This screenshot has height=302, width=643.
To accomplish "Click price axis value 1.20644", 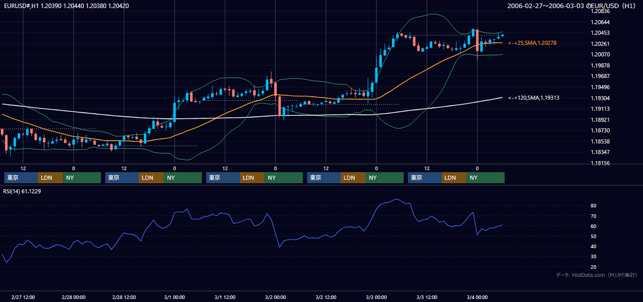I will point(600,22).
